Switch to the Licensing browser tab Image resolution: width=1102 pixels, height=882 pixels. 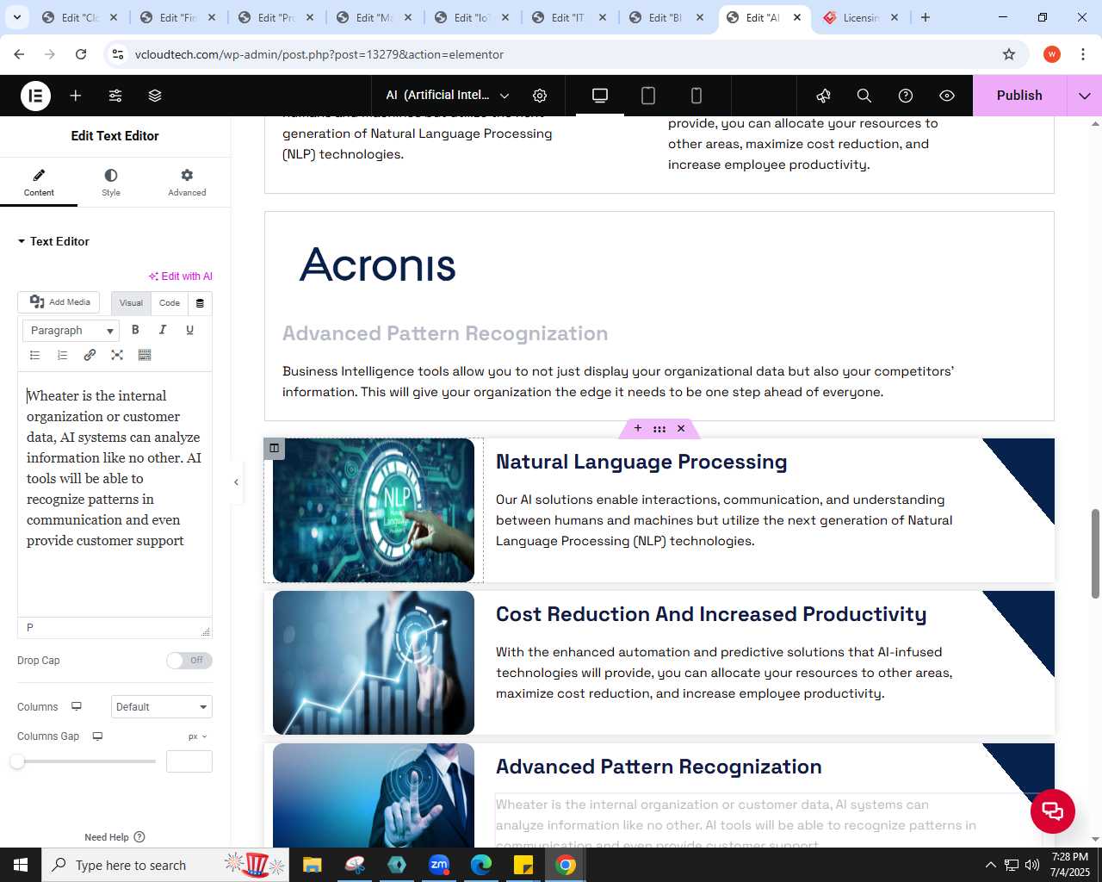pos(860,17)
